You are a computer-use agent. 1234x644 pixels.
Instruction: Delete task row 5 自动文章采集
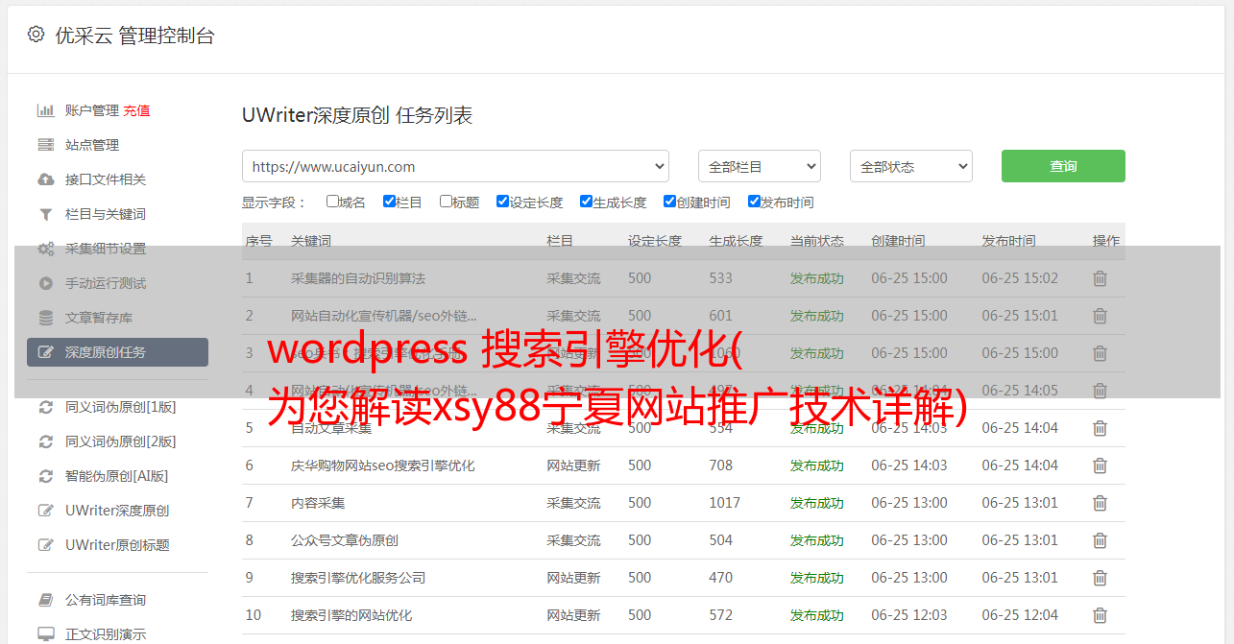point(1100,428)
